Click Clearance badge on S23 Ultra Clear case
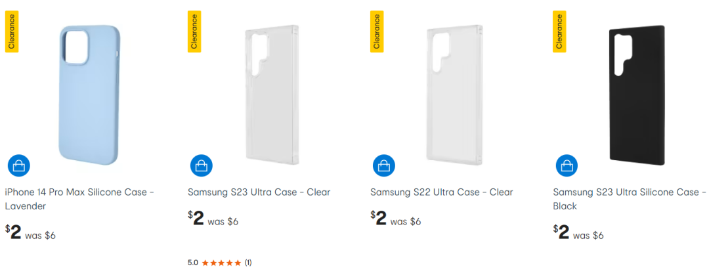This screenshot has width=709, height=279. coord(194,32)
